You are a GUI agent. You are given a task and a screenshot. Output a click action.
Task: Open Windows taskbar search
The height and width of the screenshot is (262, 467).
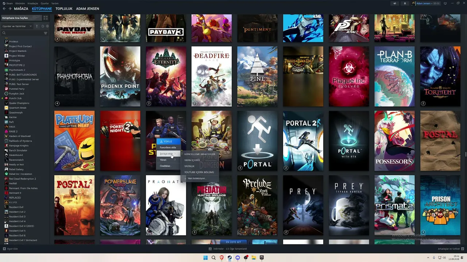213,258
